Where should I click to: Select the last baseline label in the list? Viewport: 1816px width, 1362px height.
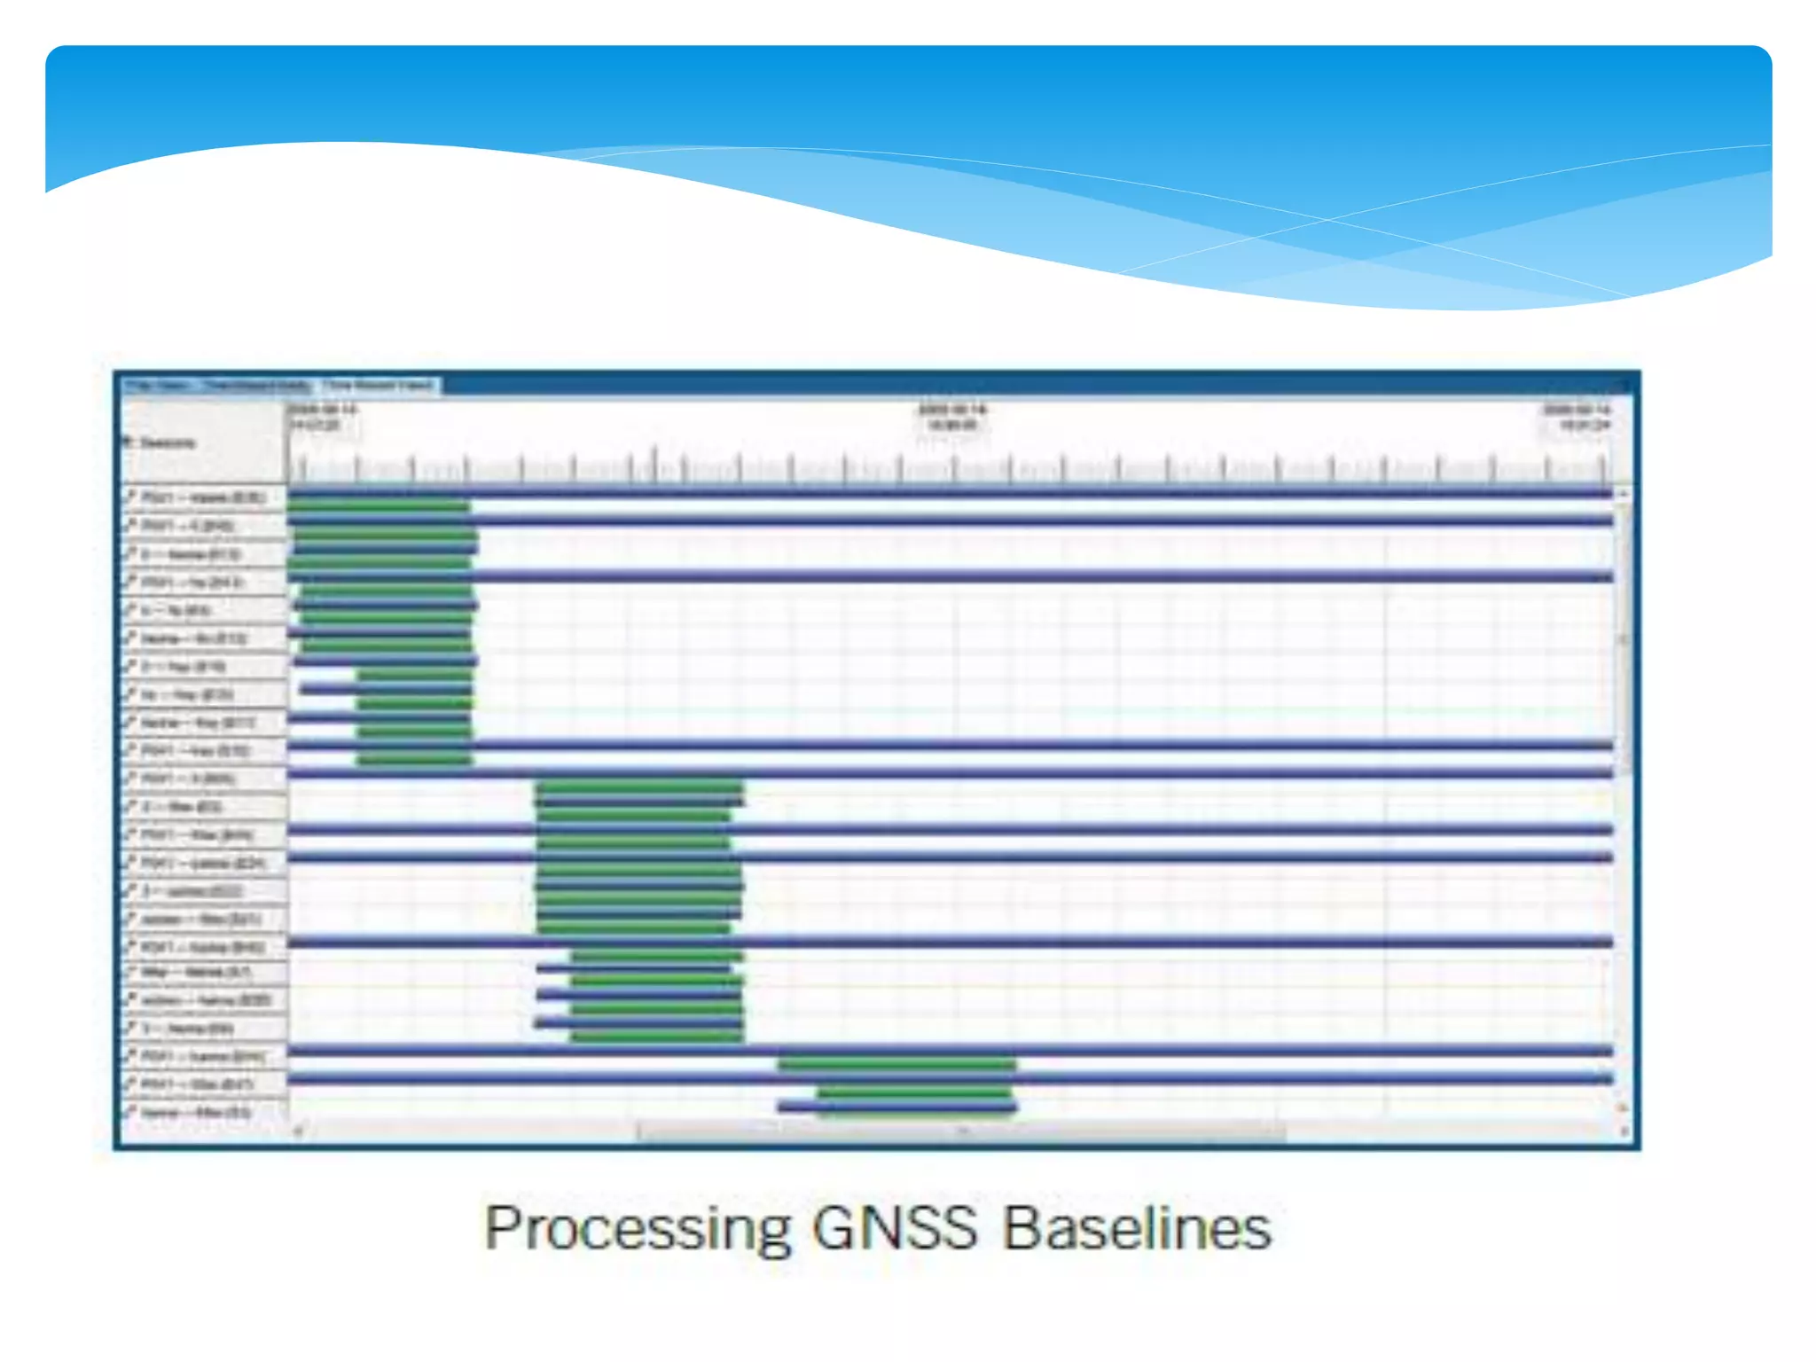pyautogui.click(x=195, y=1112)
